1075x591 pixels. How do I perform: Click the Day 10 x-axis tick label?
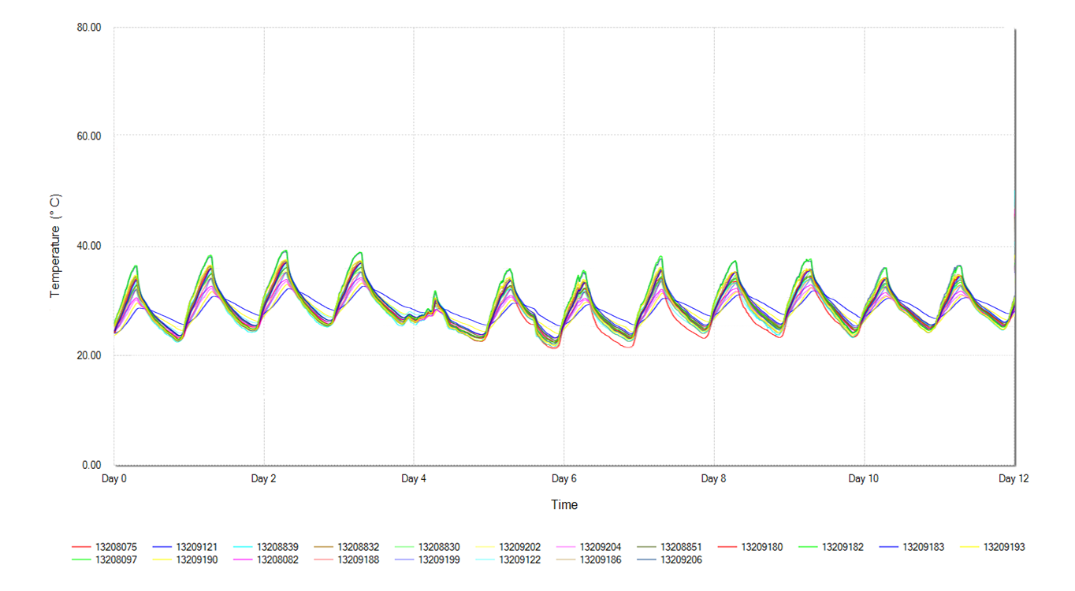(863, 479)
